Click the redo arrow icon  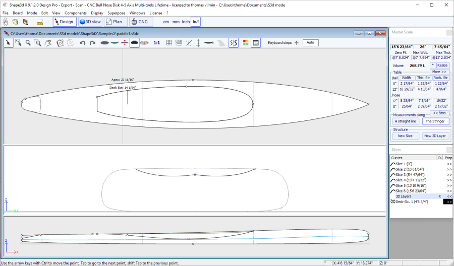point(92,43)
